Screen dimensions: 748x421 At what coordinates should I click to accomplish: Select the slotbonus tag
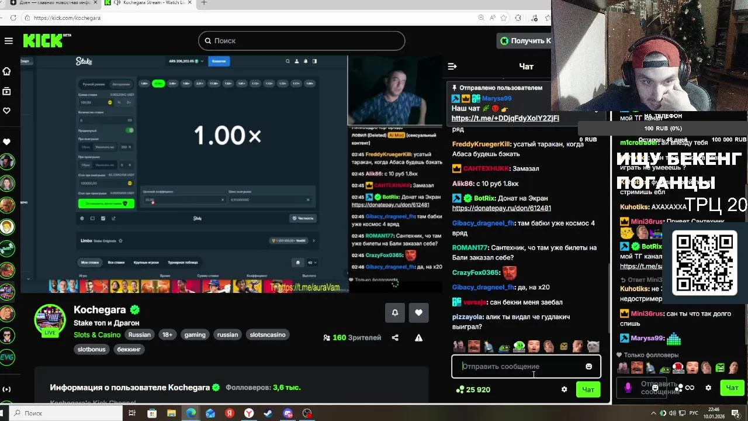point(92,349)
